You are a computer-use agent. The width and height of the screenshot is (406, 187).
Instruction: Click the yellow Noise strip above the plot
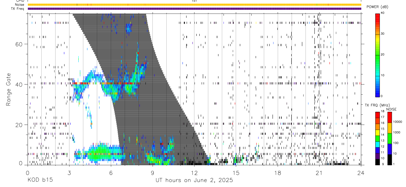(194, 5)
